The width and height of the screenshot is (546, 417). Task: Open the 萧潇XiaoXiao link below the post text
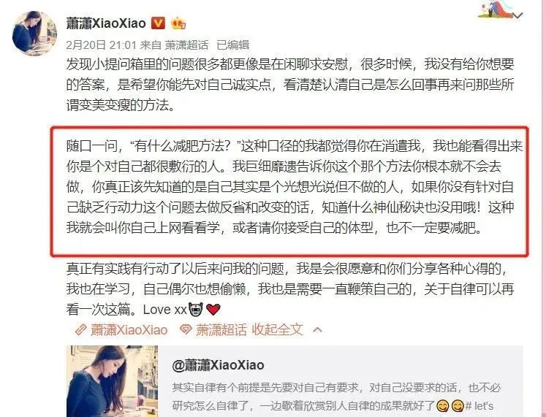(129, 329)
